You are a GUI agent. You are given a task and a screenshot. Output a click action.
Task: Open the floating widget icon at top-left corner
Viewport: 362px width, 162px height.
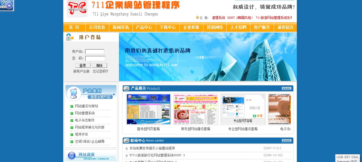[7, 5]
